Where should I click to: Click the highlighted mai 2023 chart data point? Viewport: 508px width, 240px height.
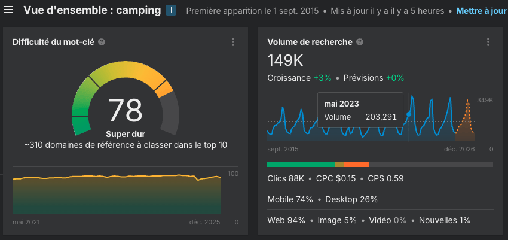(x=409, y=114)
